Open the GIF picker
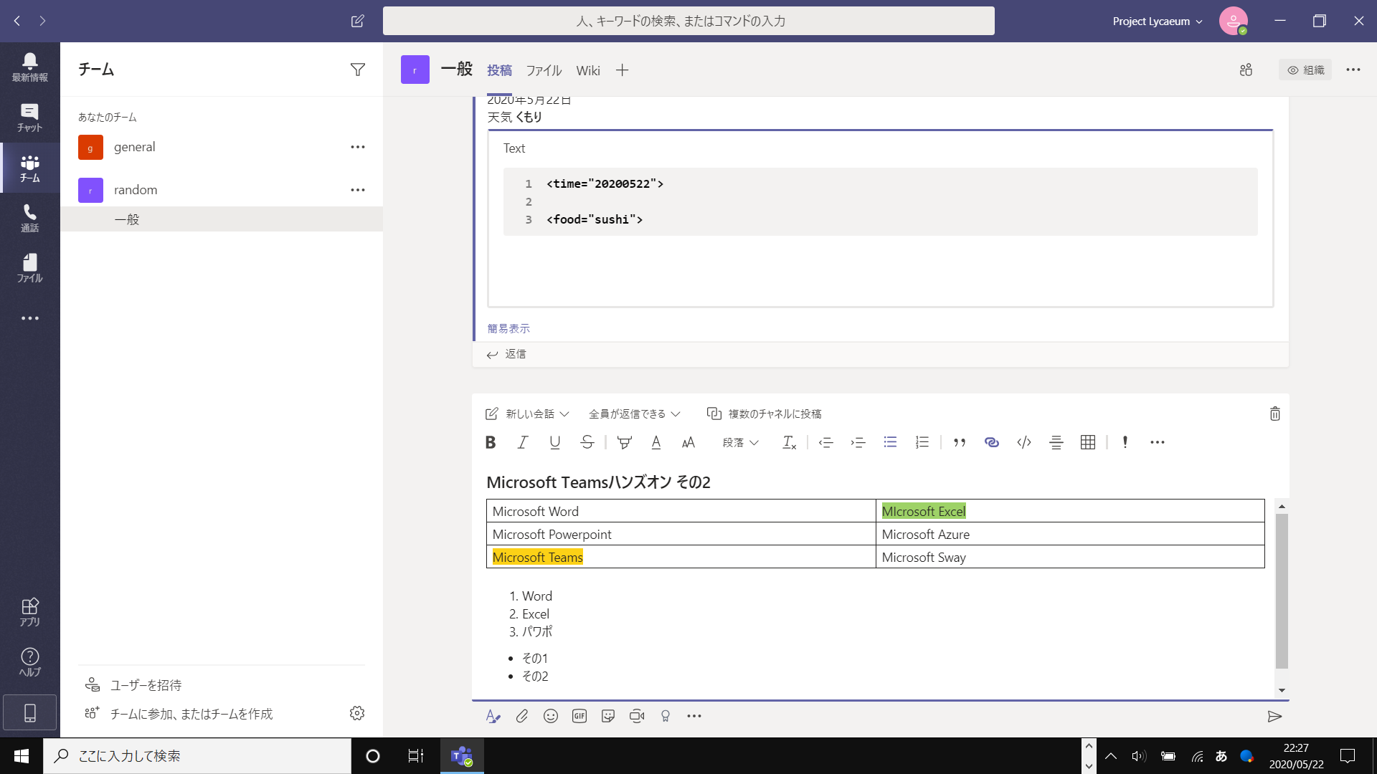Viewport: 1377px width, 774px height. (x=579, y=716)
